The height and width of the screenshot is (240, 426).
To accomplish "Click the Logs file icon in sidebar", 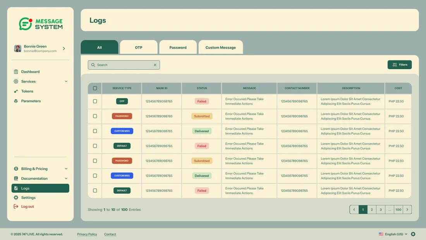I will [16, 188].
